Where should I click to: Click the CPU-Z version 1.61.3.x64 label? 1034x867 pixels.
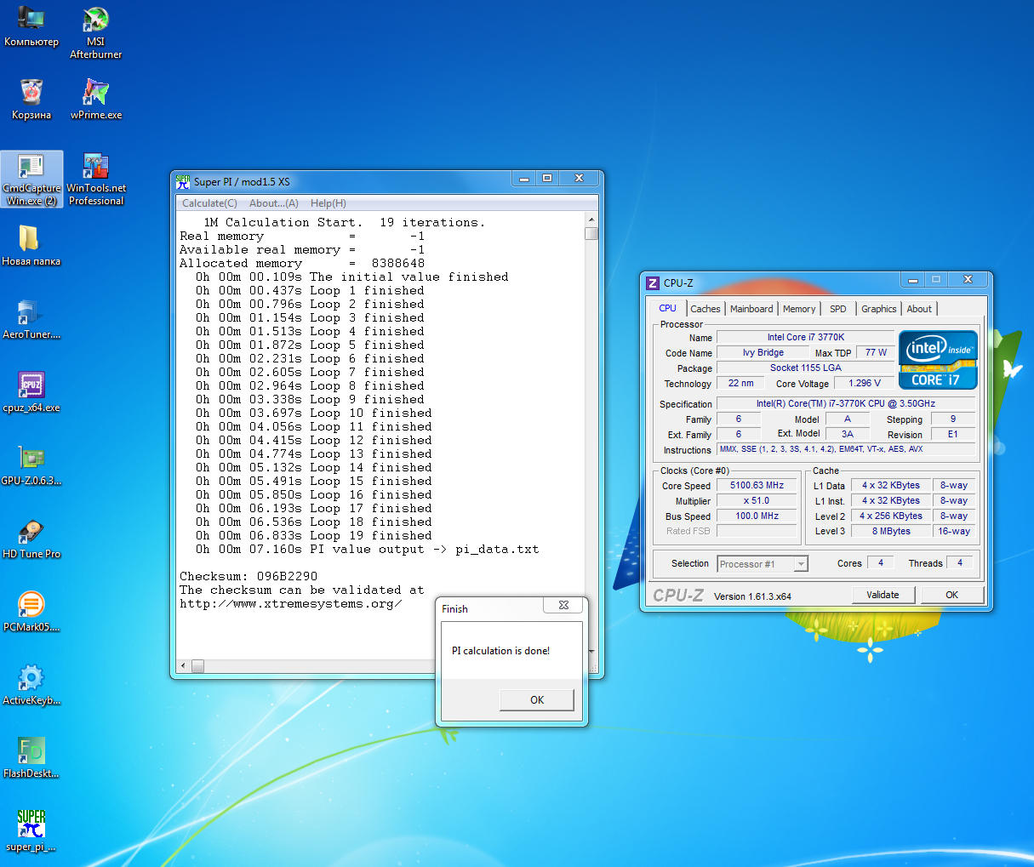coord(752,596)
